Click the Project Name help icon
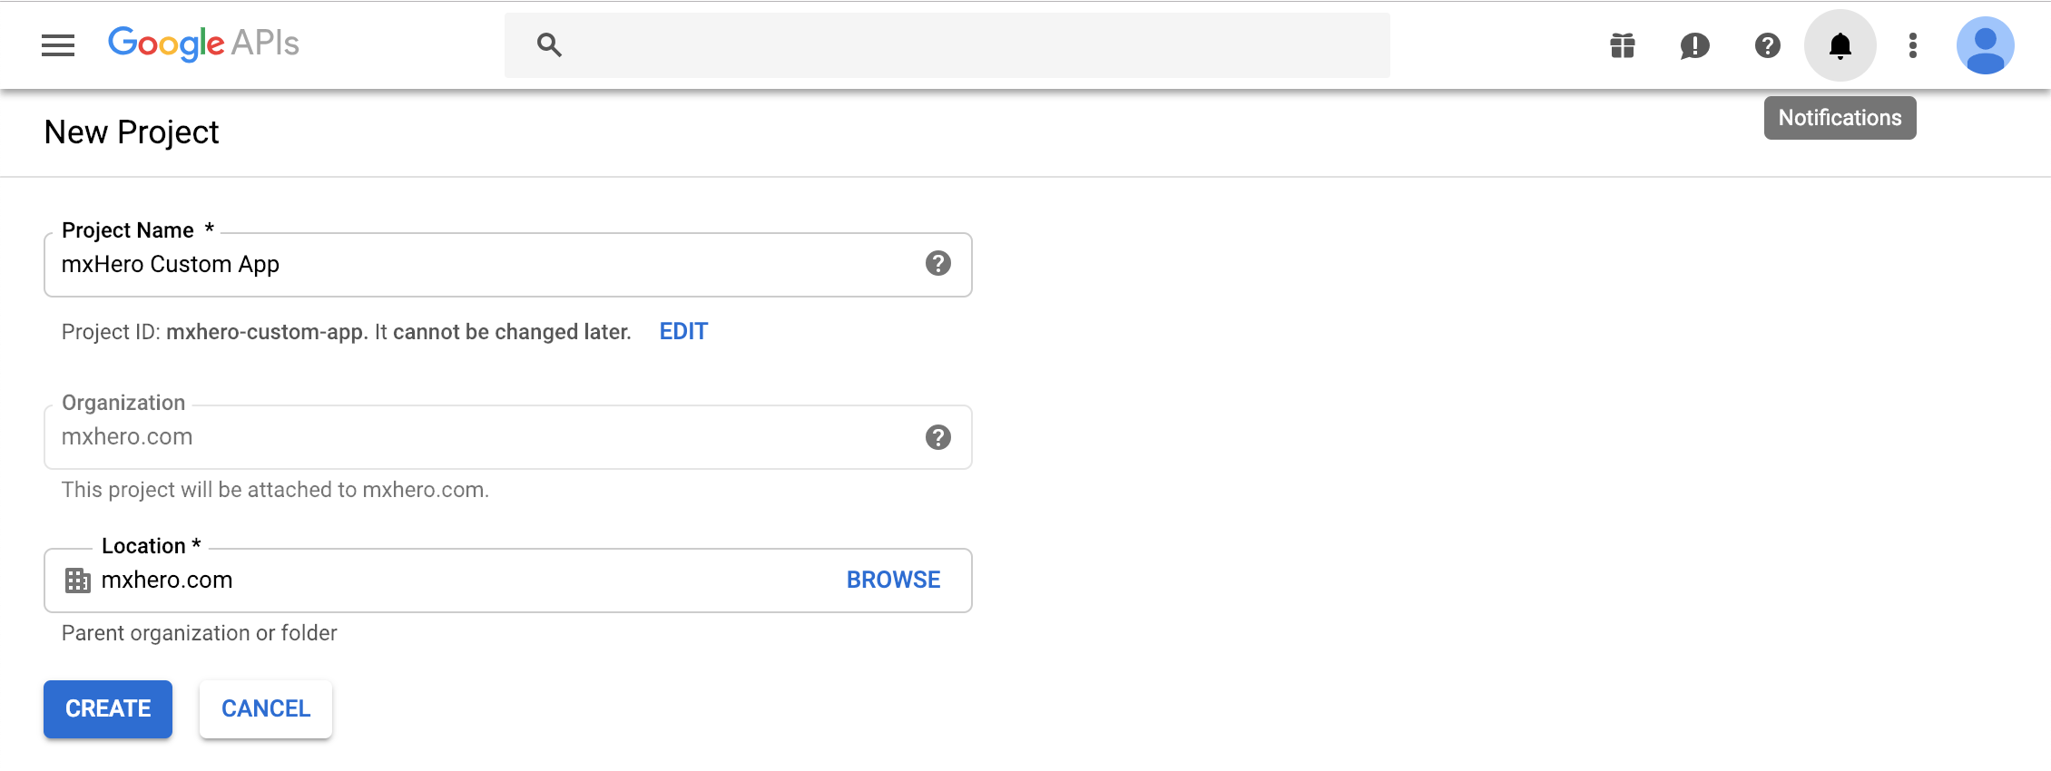The width and height of the screenshot is (2051, 771). [938, 263]
